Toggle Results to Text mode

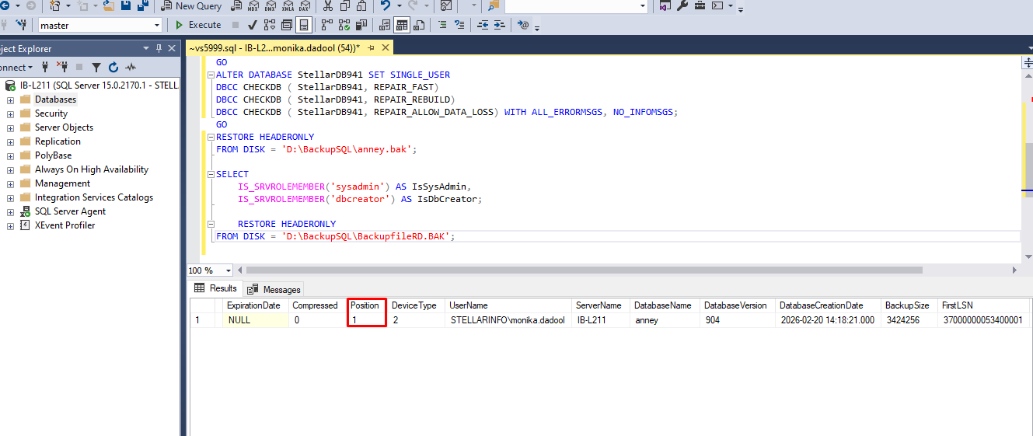pos(384,25)
